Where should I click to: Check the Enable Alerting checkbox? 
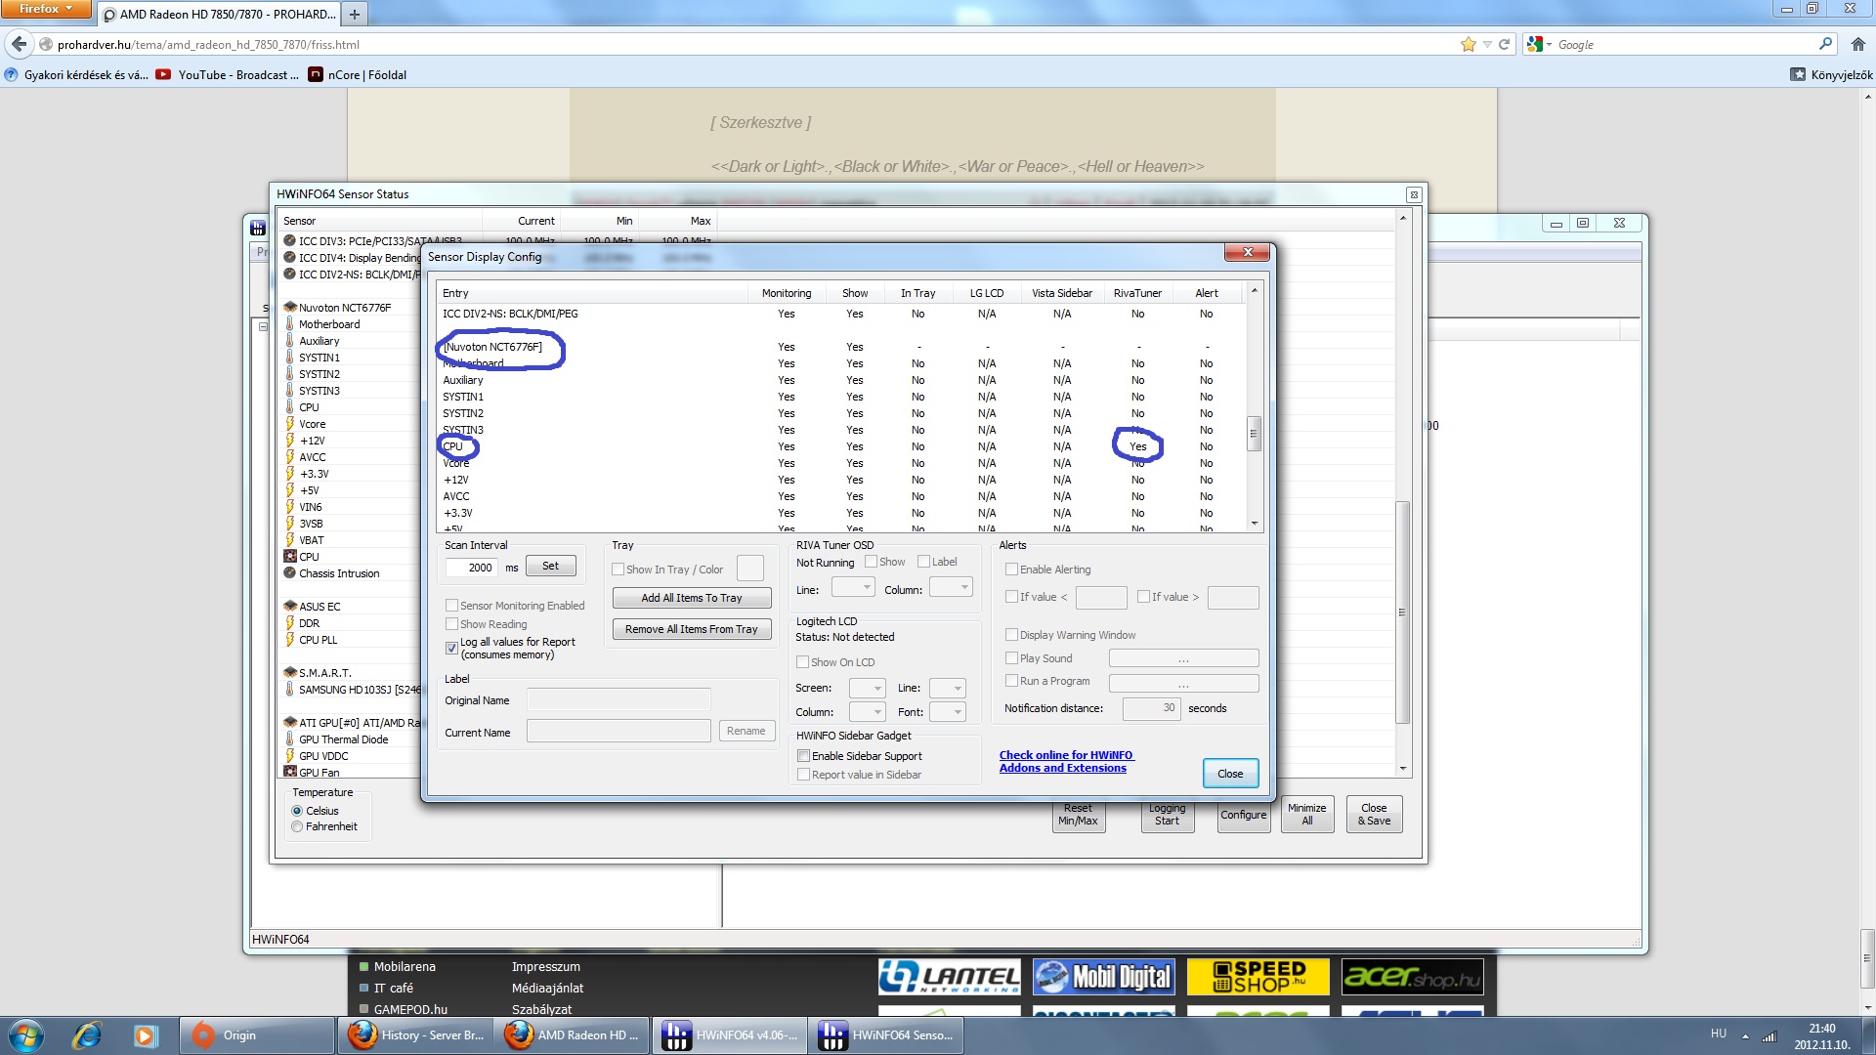pyautogui.click(x=1011, y=570)
